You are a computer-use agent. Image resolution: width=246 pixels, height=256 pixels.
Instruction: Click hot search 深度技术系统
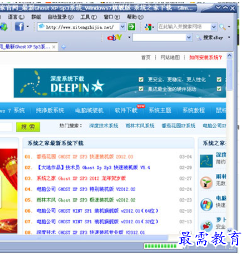point(104,126)
